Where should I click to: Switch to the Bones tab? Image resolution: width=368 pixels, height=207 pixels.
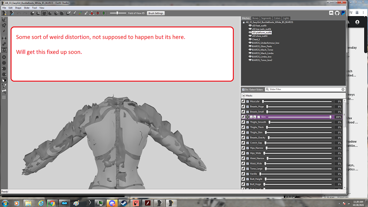[255, 18]
